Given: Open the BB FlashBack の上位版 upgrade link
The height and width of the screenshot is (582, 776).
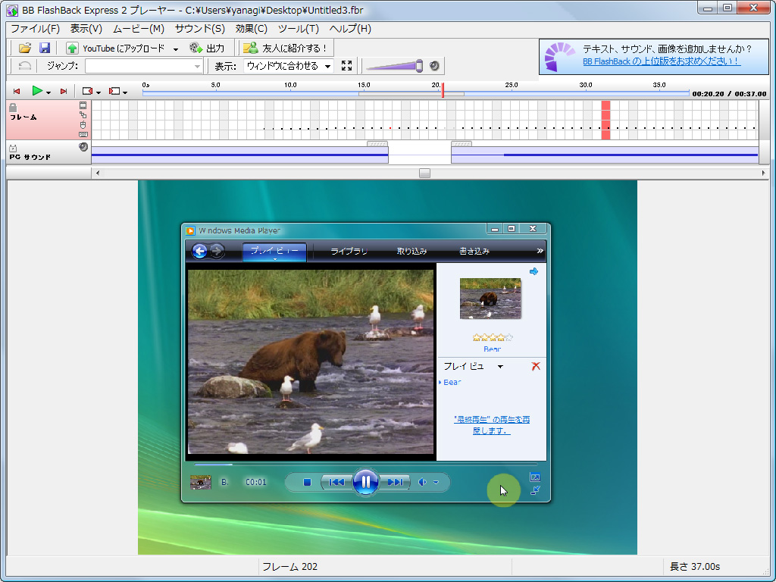Looking at the screenshot, I should coord(662,61).
